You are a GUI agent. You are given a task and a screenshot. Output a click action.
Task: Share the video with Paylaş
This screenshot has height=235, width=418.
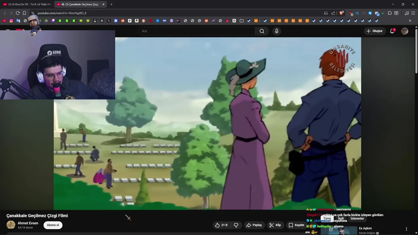click(x=254, y=225)
